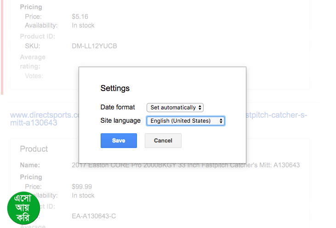Open the Site language dropdown
The image size is (336, 228).
pos(185,121)
